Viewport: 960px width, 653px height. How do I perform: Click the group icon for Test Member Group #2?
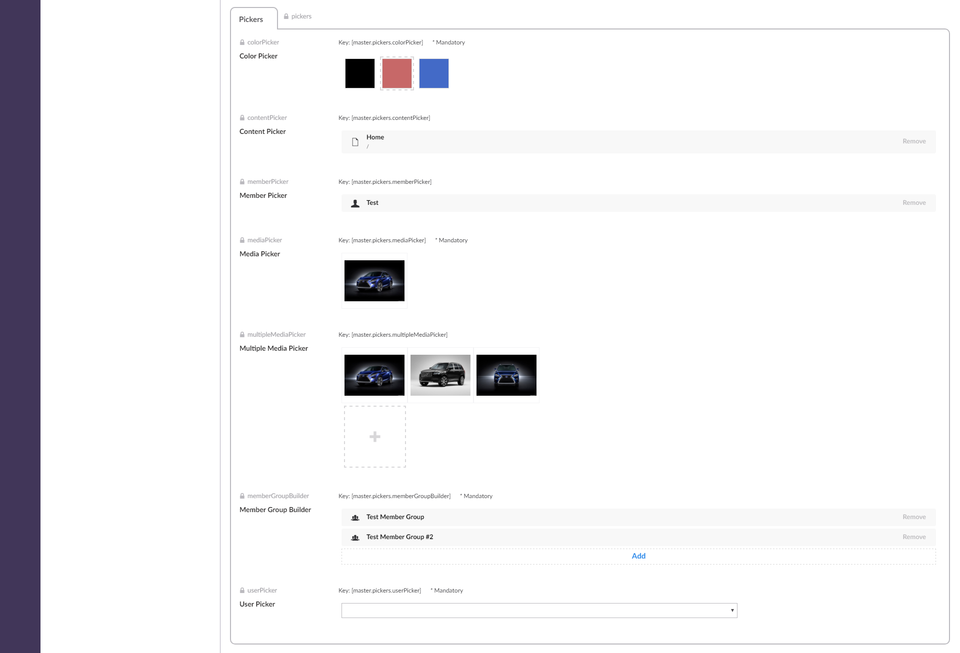pos(355,538)
